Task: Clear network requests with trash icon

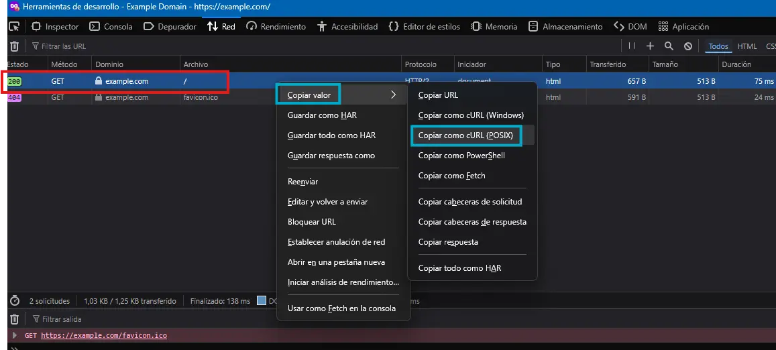Action: click(x=14, y=46)
